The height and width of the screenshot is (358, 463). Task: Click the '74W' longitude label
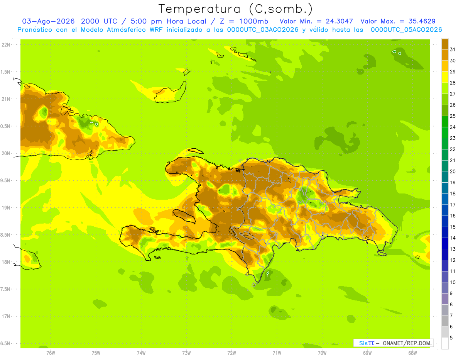pyautogui.click(x=141, y=353)
